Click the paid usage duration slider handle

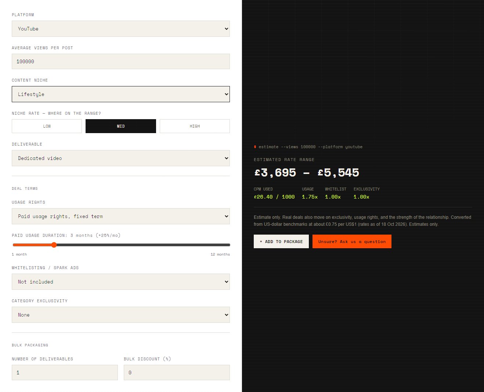pos(54,245)
